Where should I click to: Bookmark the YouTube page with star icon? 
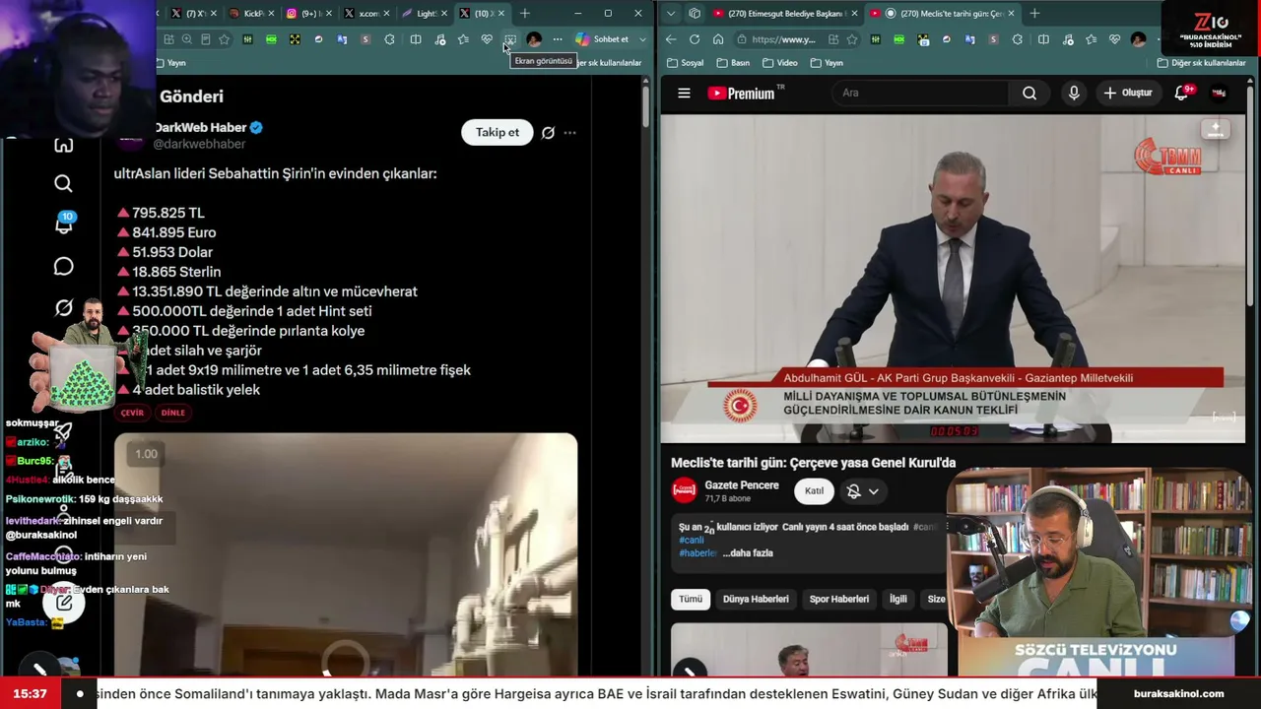852,39
